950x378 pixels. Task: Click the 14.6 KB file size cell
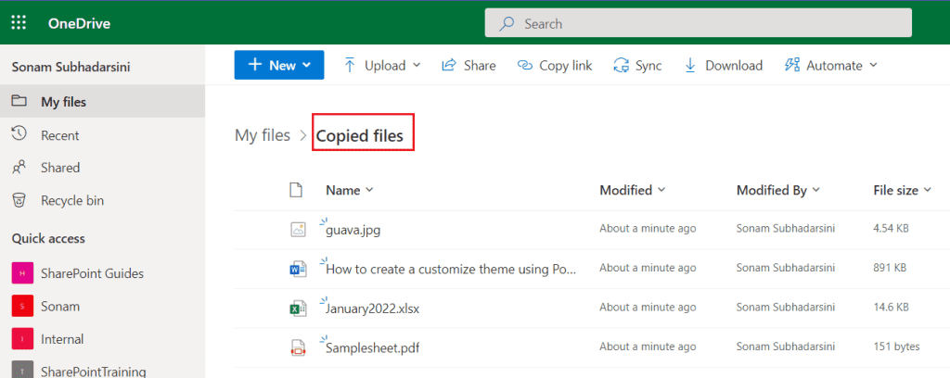coord(892,308)
